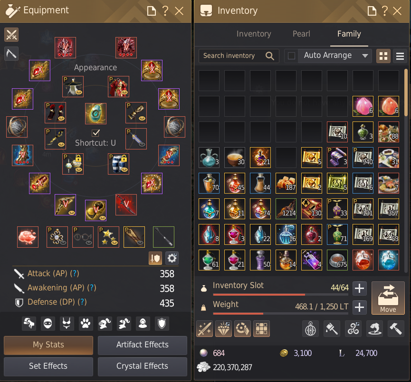411x382 pixels.
Task: Switch inventory to list view icon
Action: click(400, 56)
